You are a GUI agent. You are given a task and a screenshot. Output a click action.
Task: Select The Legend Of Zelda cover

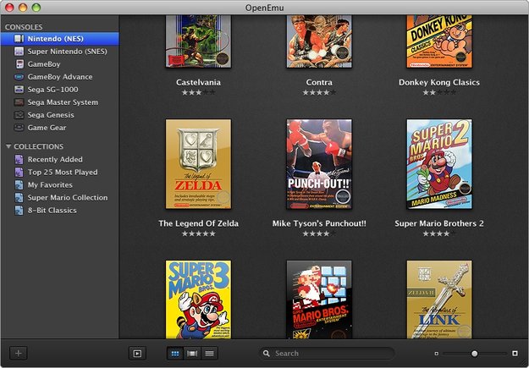tap(198, 164)
